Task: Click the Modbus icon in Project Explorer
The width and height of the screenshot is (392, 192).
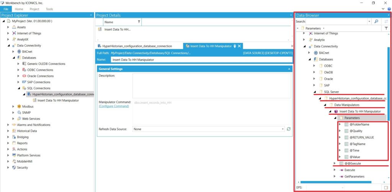Action: [19, 106]
